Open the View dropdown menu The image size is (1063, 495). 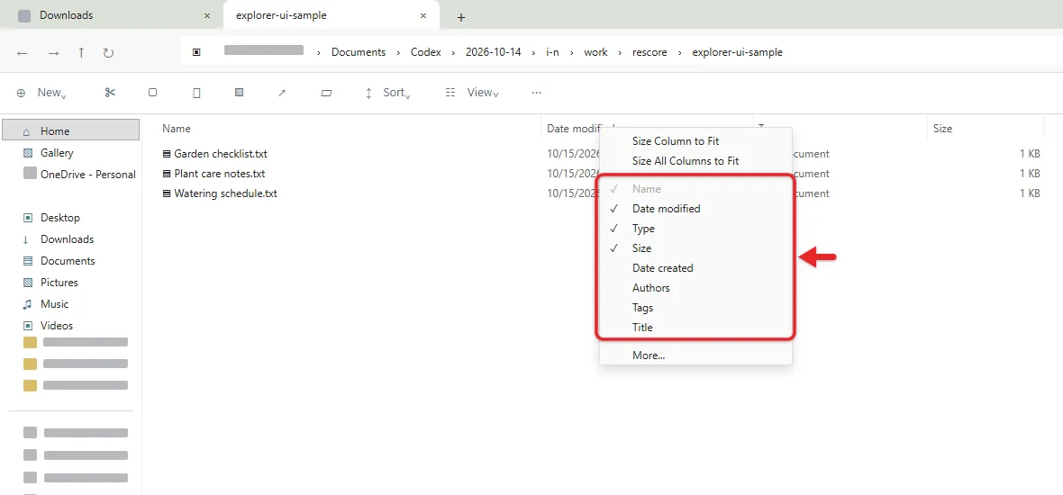[472, 93]
